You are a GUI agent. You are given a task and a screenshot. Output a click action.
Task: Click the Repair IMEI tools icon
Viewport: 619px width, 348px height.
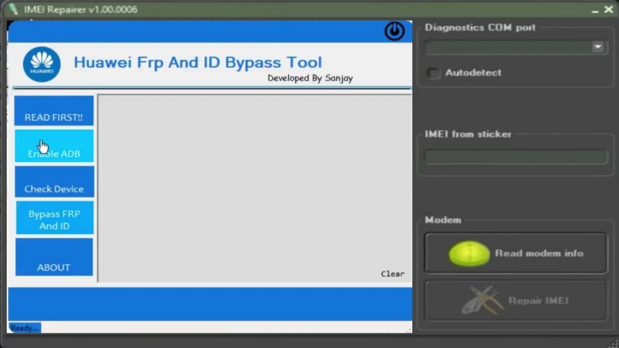pos(482,300)
